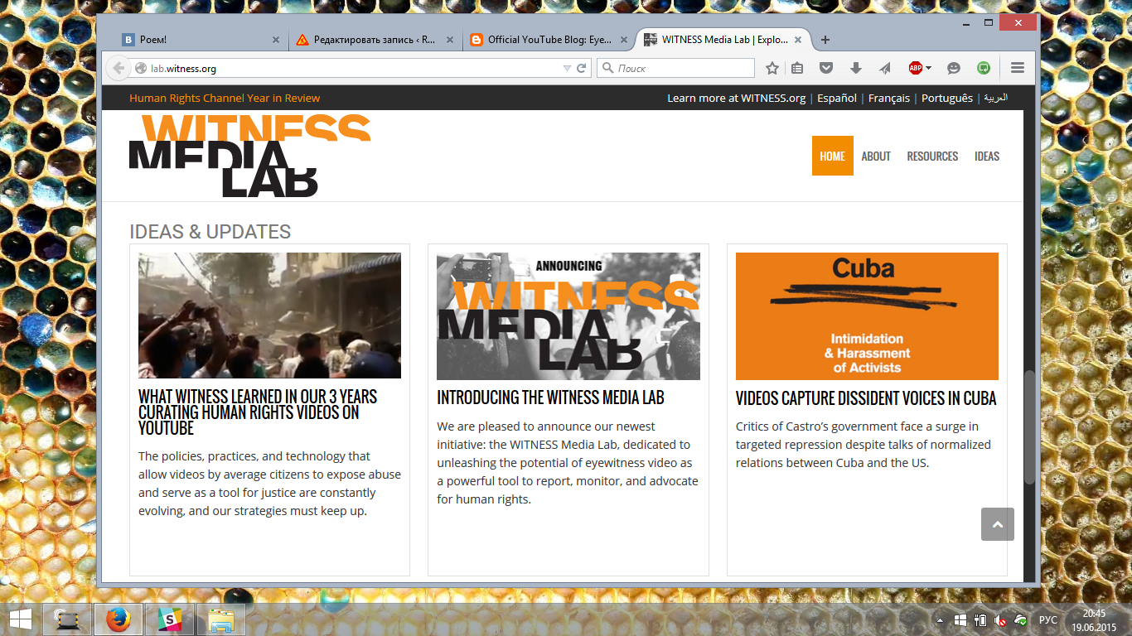Close the Редактировать запись tab

tap(450, 40)
